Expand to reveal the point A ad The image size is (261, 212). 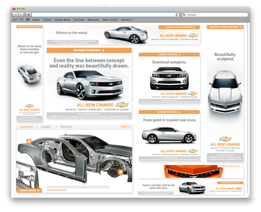[169, 112]
